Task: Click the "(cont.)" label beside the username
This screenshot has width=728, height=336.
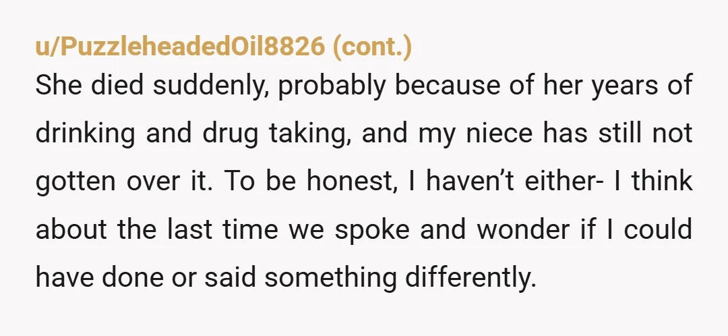Action: 372,47
